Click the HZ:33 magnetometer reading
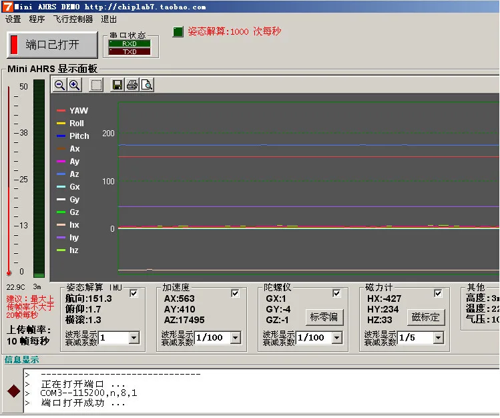Image resolution: width=500 pixels, height=418 pixels. pos(380,320)
